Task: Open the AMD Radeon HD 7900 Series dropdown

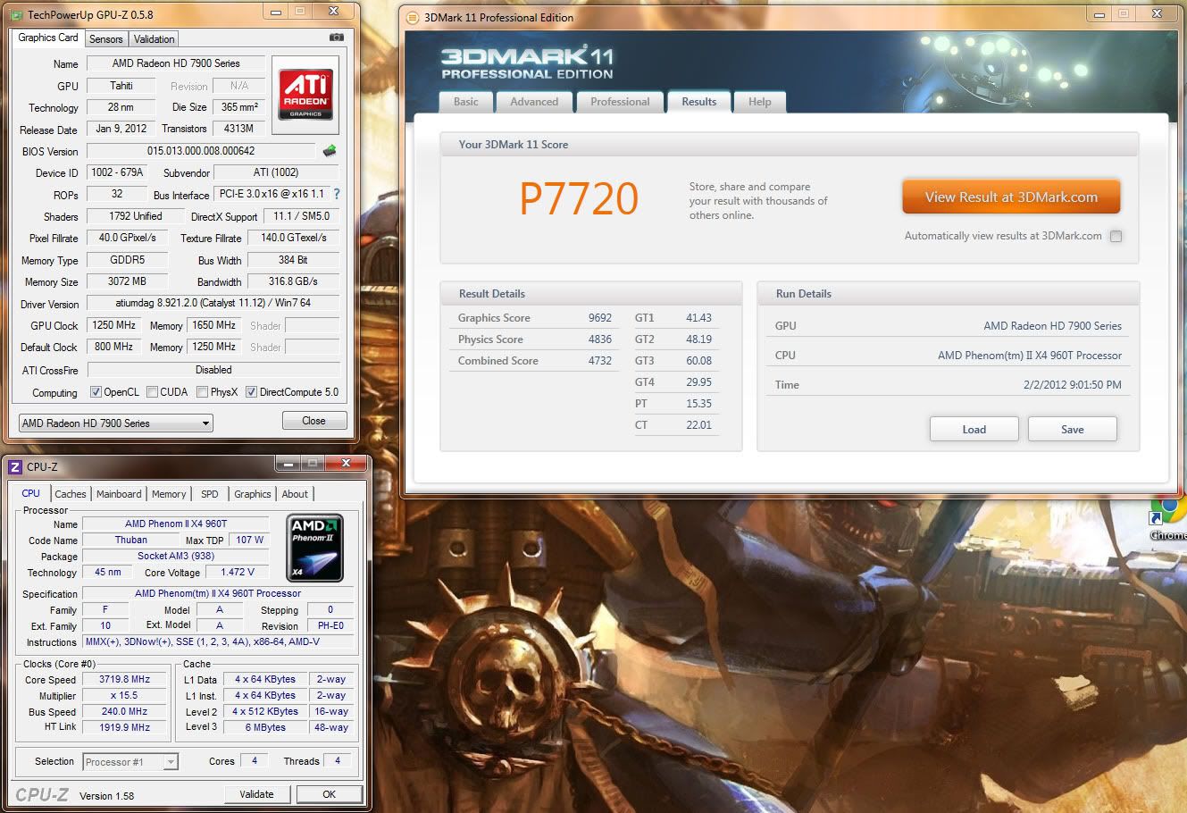Action: pyautogui.click(x=116, y=423)
